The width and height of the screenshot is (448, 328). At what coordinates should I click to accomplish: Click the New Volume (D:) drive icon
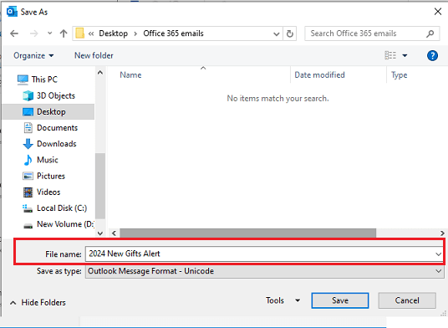click(x=28, y=226)
